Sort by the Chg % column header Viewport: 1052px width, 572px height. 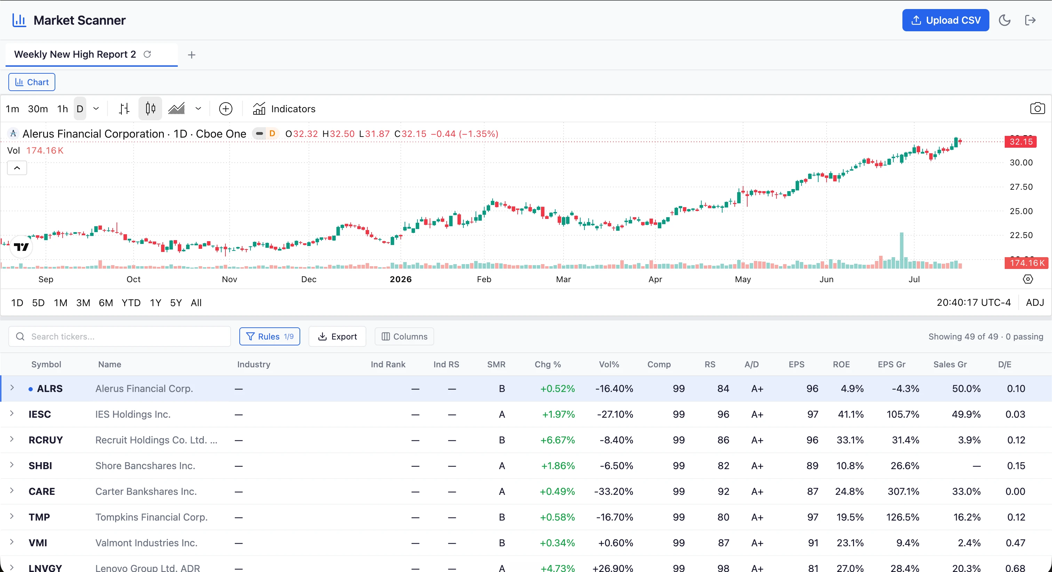548,364
